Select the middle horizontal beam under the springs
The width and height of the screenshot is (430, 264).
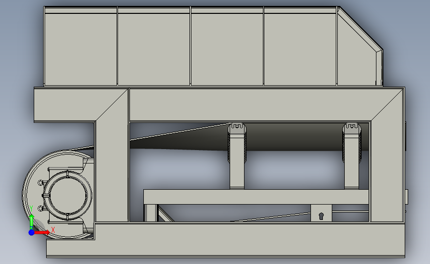[x=256, y=197]
